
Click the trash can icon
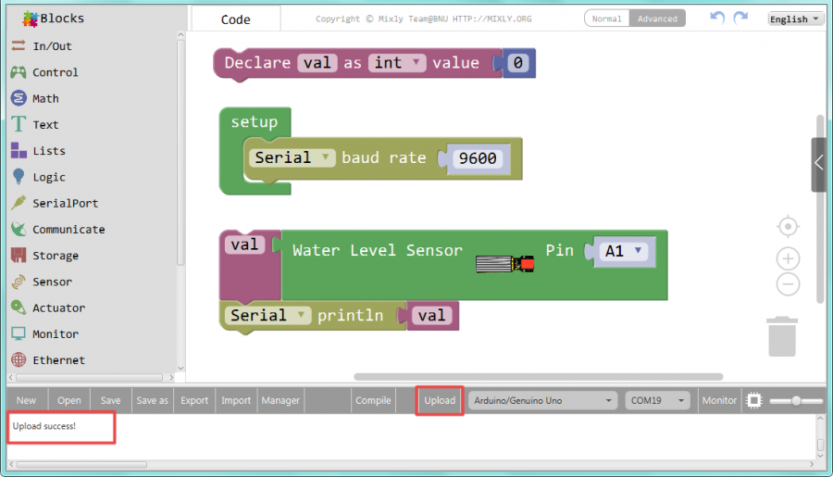coord(782,335)
